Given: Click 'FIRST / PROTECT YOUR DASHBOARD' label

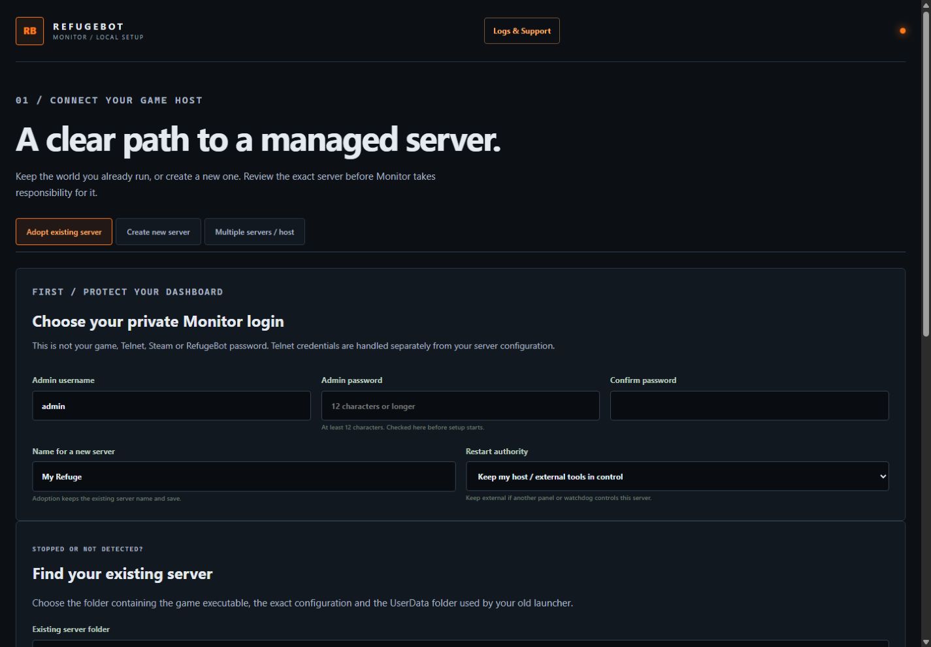Looking at the screenshot, I should (x=127, y=292).
